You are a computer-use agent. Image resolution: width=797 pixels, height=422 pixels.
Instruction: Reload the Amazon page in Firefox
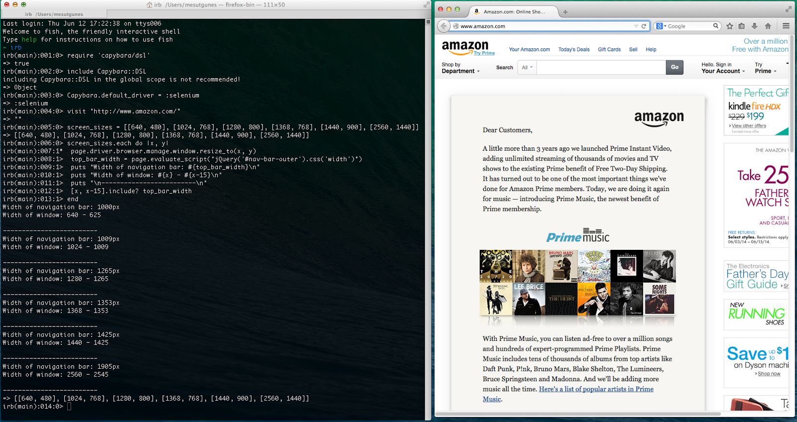[644, 26]
